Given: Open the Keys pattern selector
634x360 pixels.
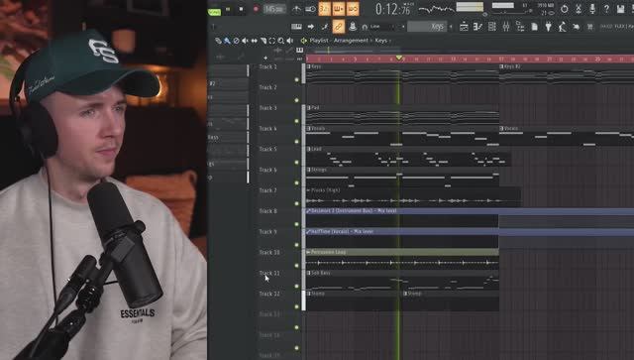Looking at the screenshot, I should pos(427,27).
